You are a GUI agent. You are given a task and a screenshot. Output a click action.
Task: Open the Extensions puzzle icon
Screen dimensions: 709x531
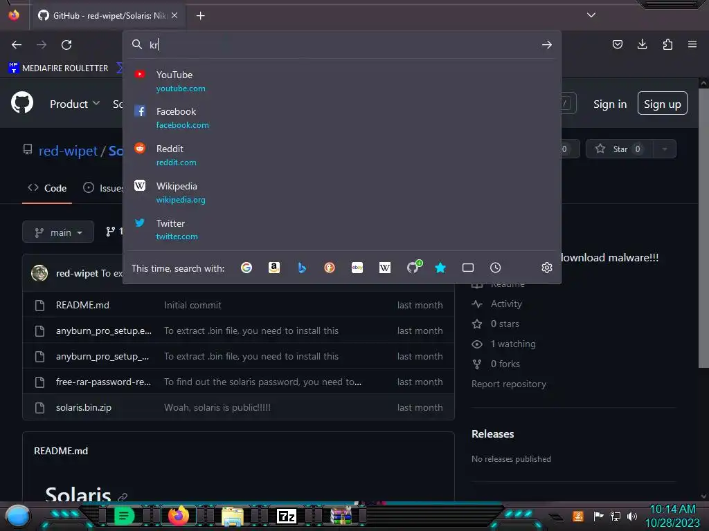click(x=667, y=44)
